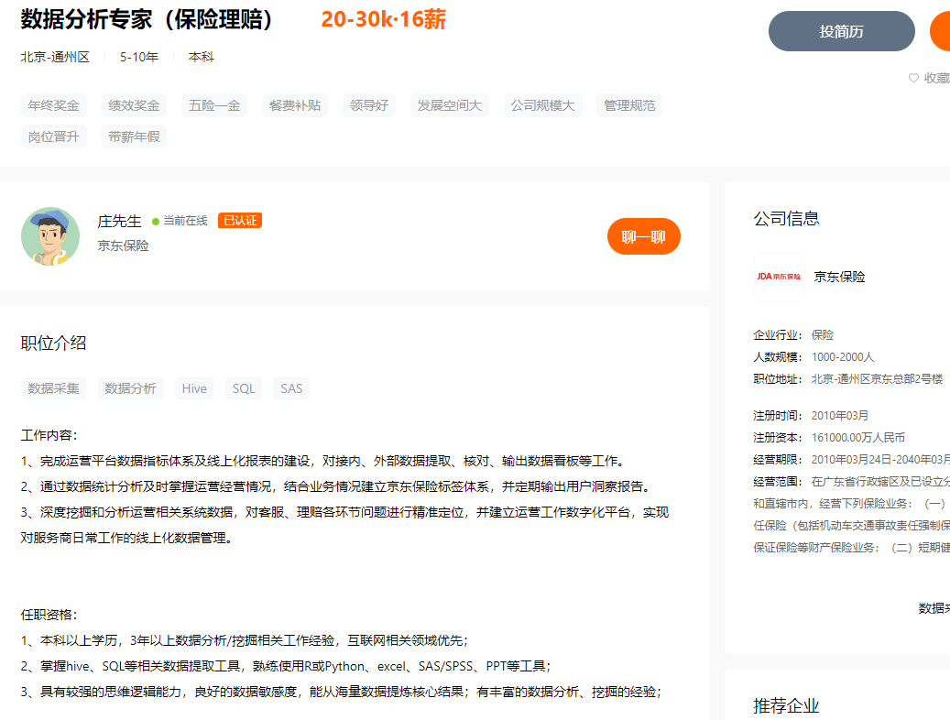
Task: Open the 京东保险 company name link
Action: click(839, 277)
